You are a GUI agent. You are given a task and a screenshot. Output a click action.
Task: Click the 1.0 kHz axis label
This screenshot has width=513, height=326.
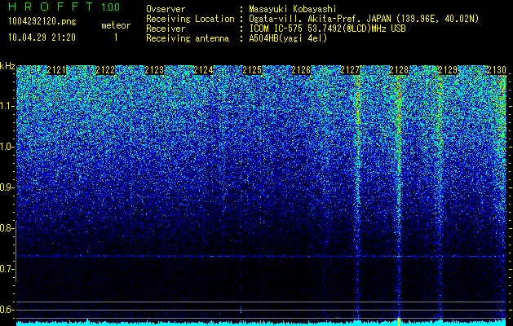click(7, 147)
